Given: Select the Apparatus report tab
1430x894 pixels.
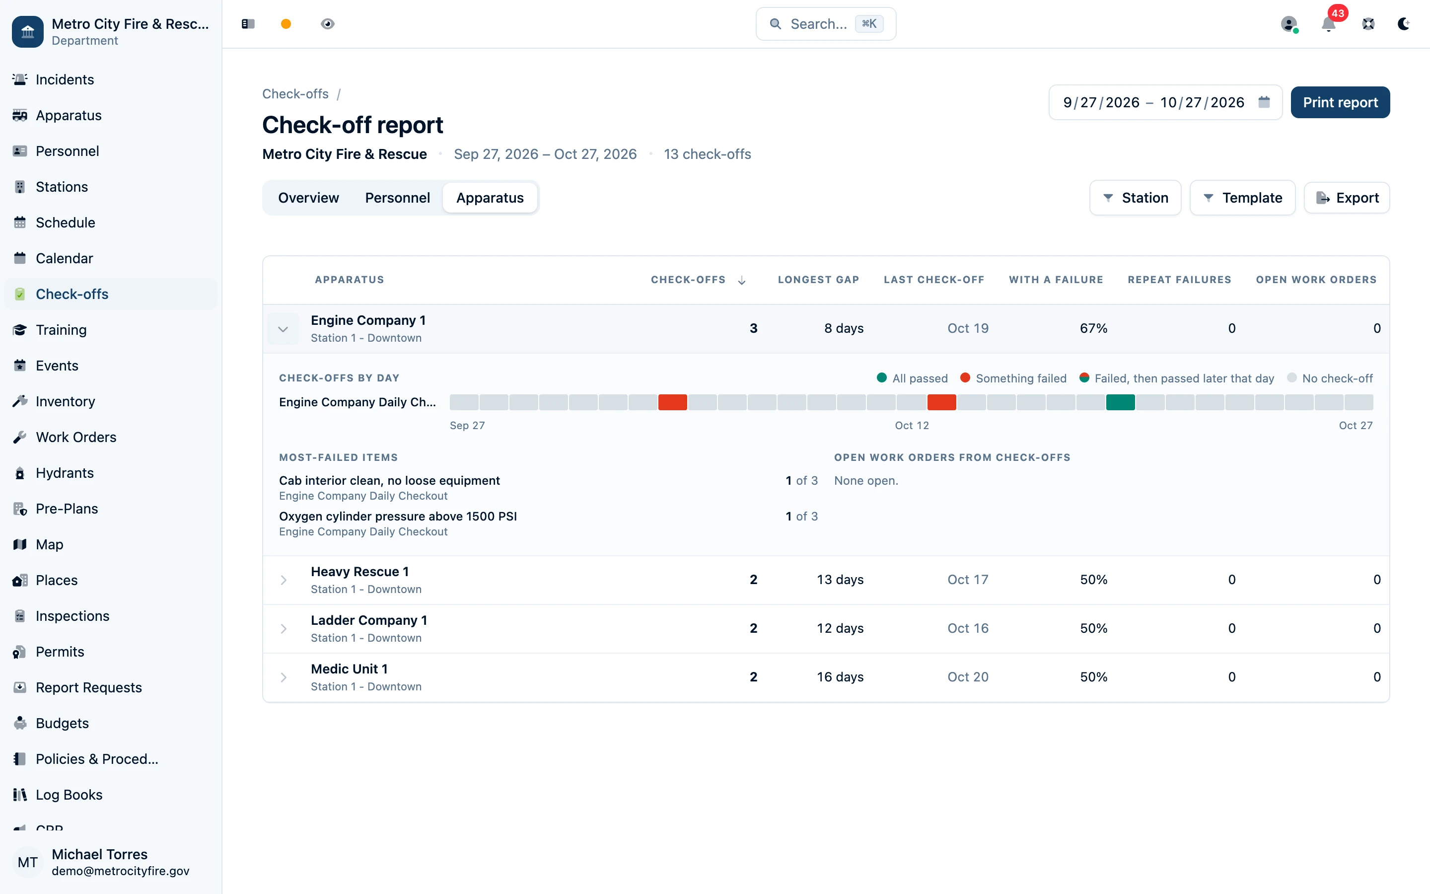Looking at the screenshot, I should 490,198.
